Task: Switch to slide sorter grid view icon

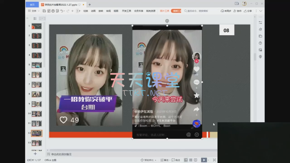Action: pos(191,160)
